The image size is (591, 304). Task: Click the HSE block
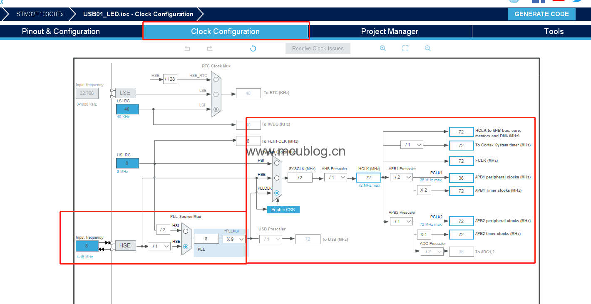[125, 245]
